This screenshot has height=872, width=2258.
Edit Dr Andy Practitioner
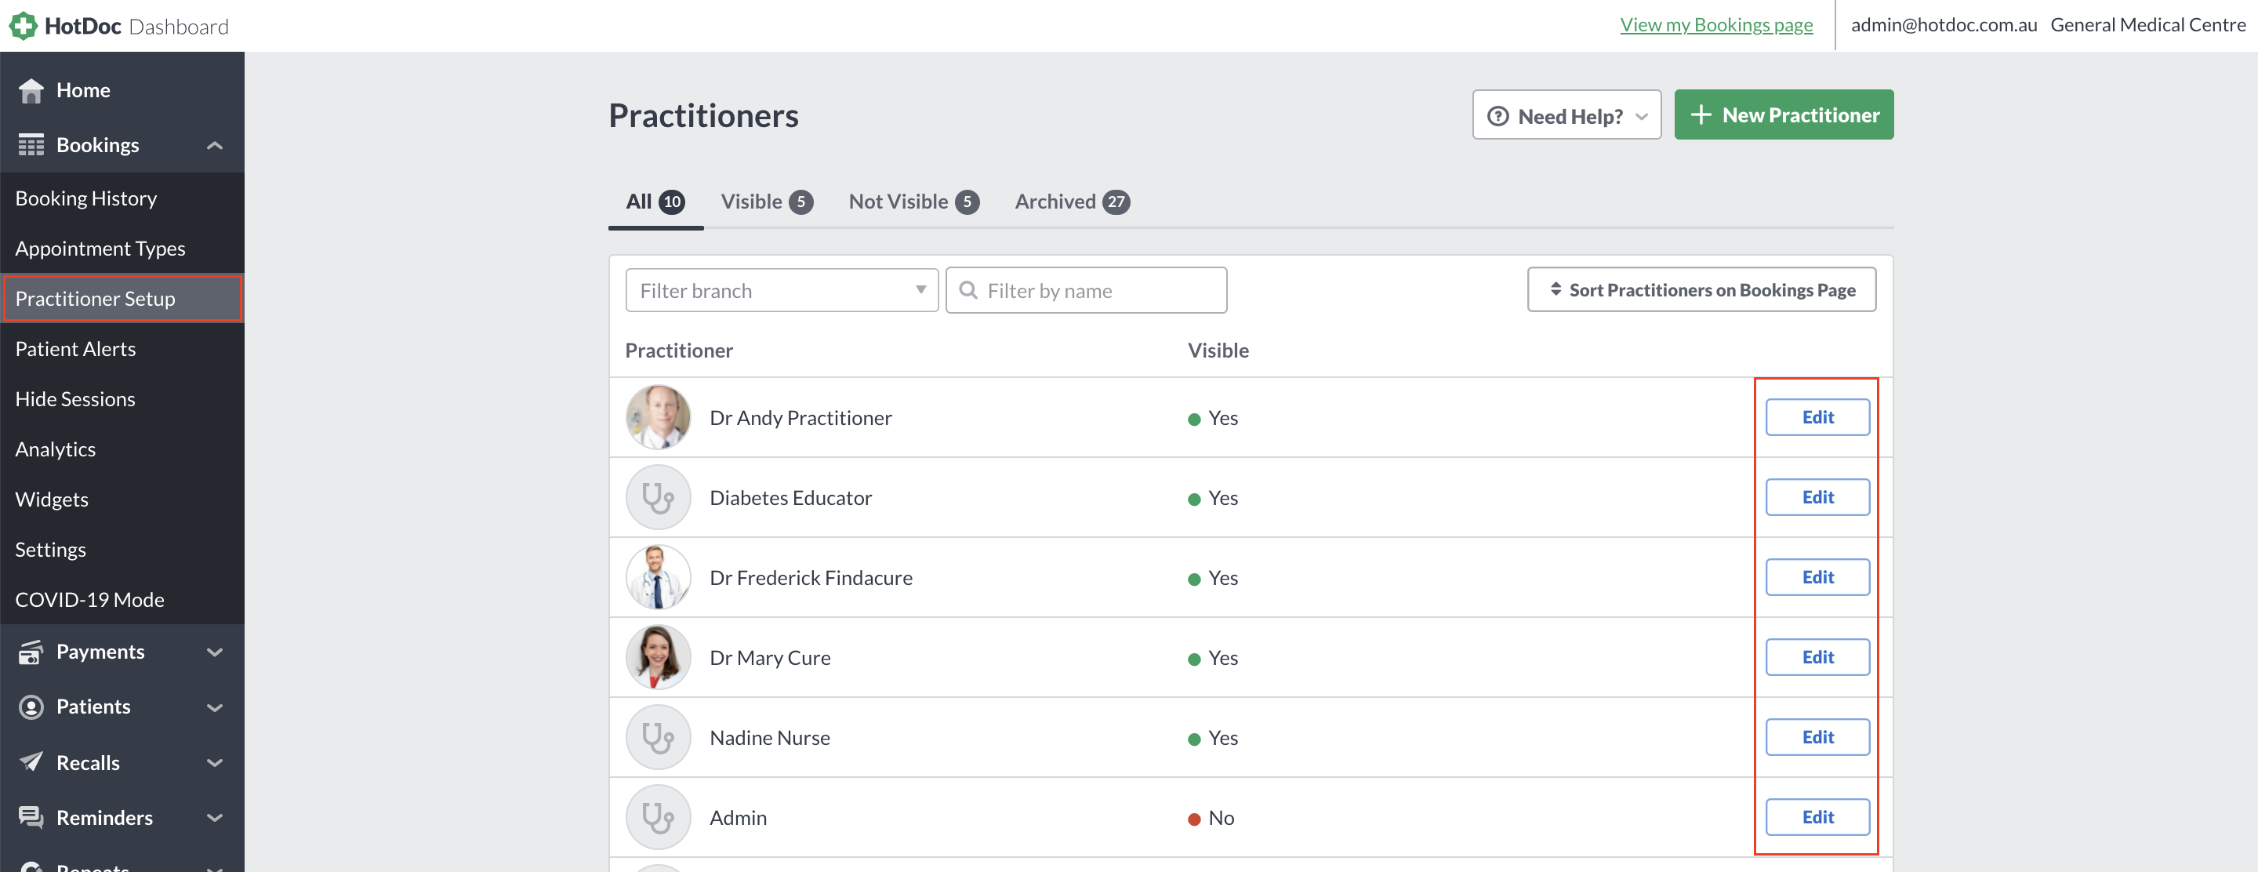pos(1817,417)
